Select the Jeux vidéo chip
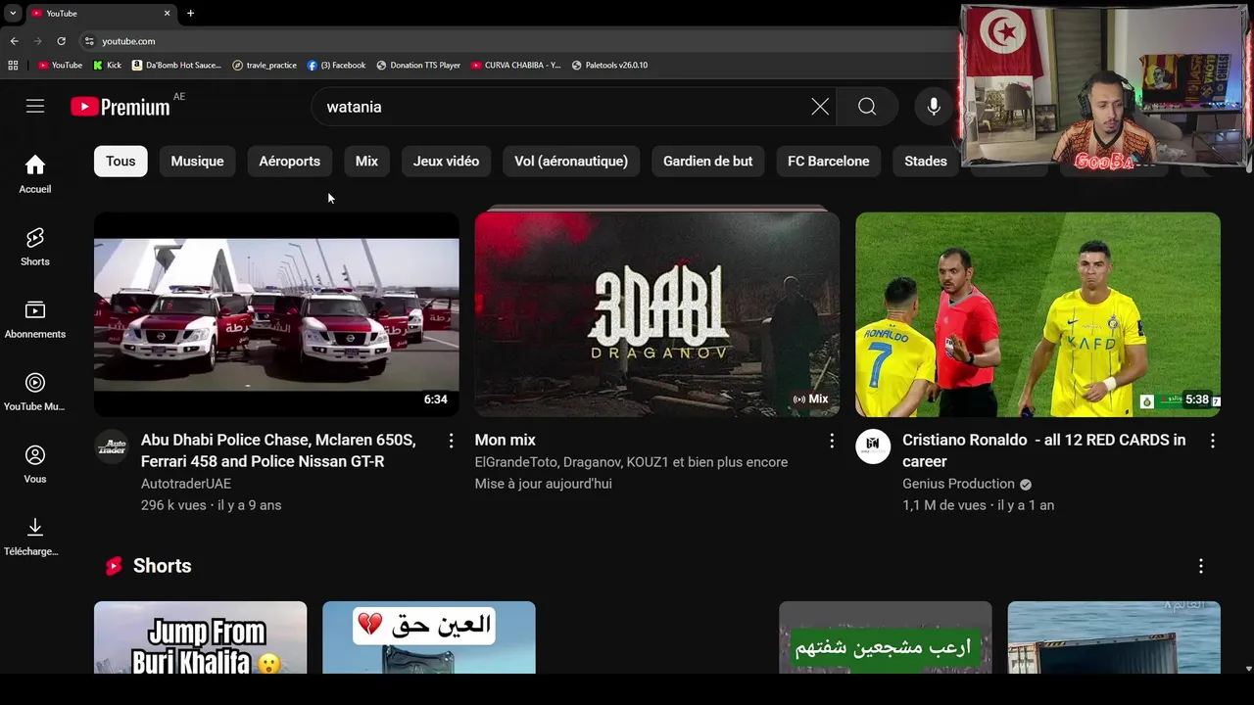The height and width of the screenshot is (705, 1254). (446, 162)
